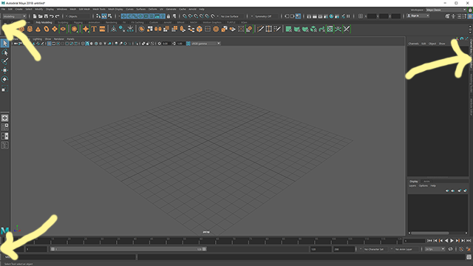Toggle Snap to grids magnet icon

click(185, 16)
